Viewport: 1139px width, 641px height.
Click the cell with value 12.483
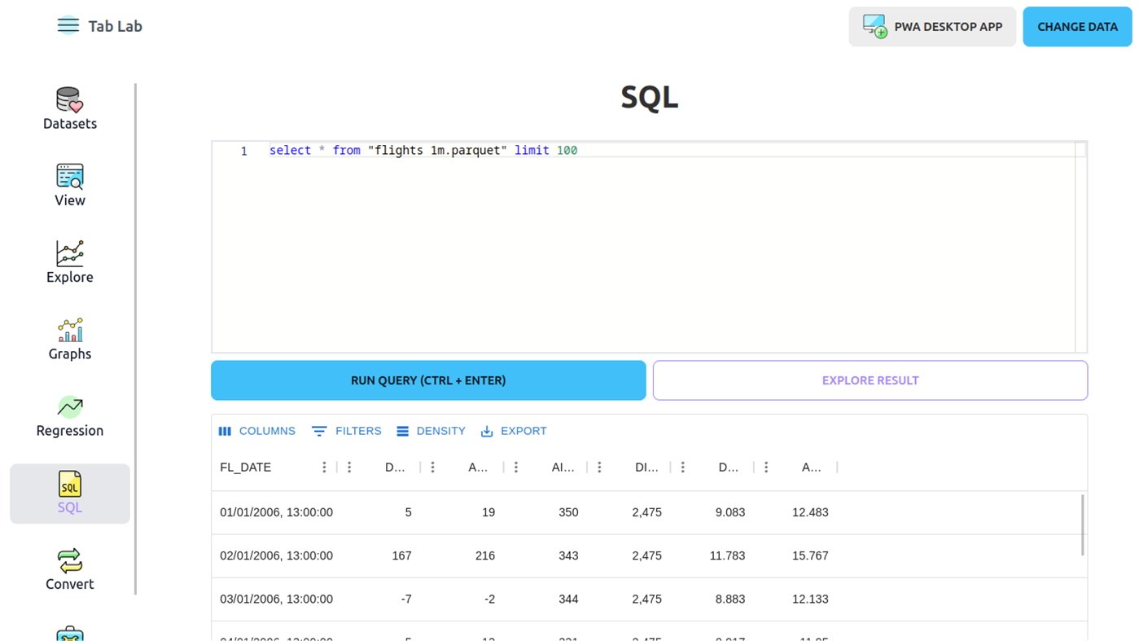(795, 512)
